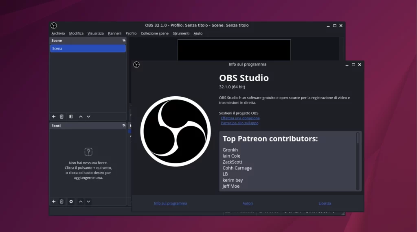Click the Cohh Carnage contributor name
This screenshot has height=232, width=417.
click(237, 168)
